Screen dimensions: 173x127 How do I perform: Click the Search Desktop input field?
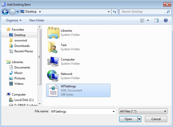click(143, 12)
